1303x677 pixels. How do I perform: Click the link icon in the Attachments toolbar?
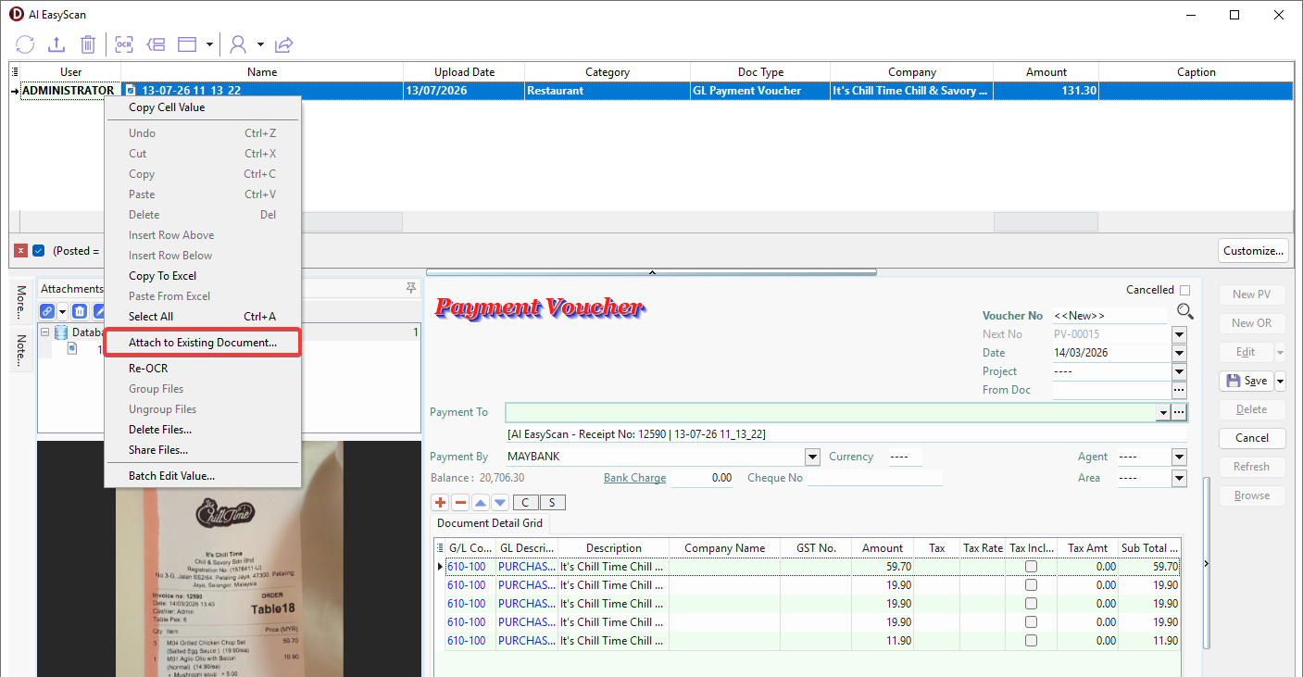(x=47, y=312)
